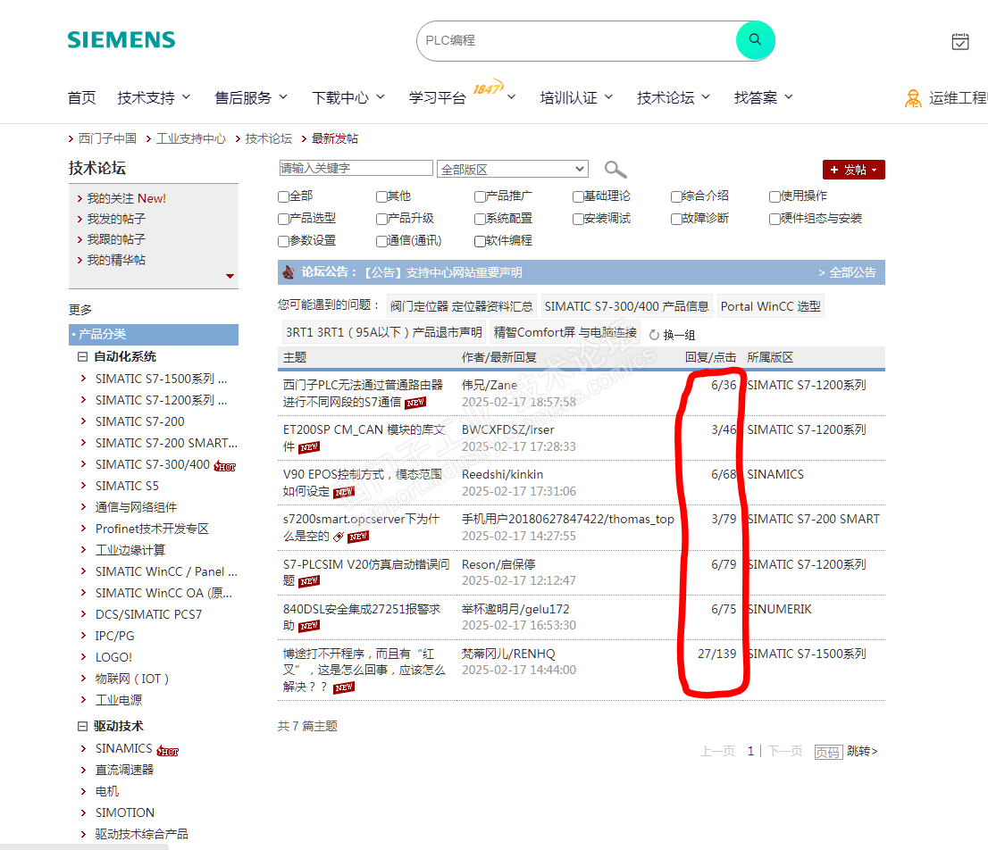Open the 售后服务 menu dropdown

point(251,97)
